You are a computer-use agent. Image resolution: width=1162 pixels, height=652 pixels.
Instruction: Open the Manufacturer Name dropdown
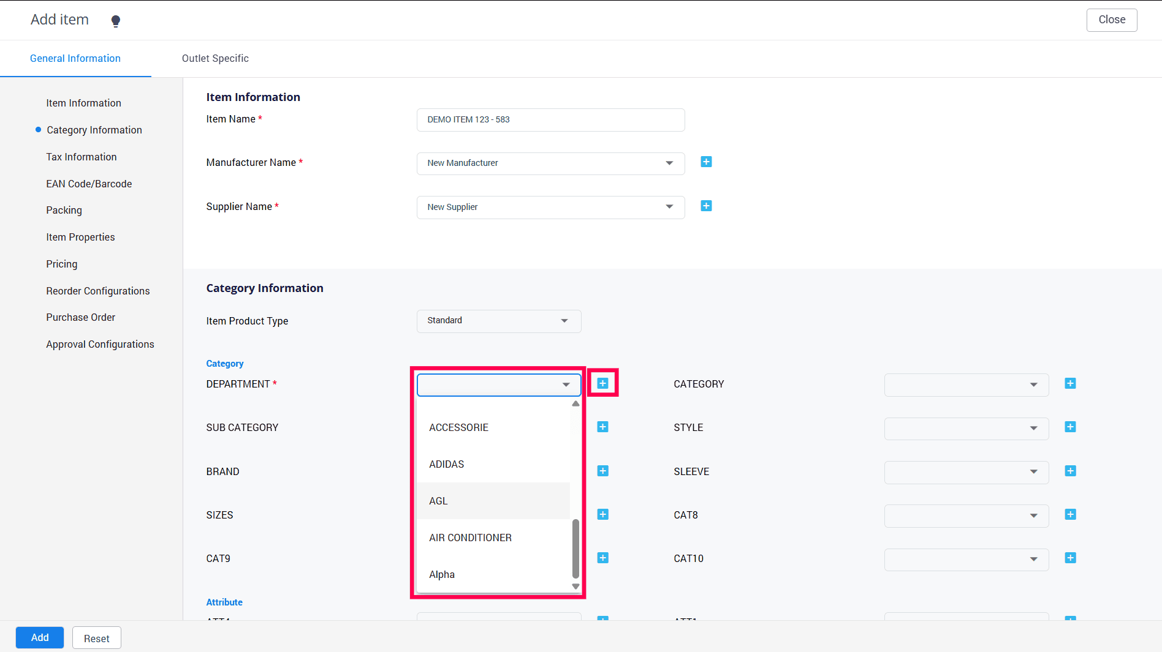point(550,163)
